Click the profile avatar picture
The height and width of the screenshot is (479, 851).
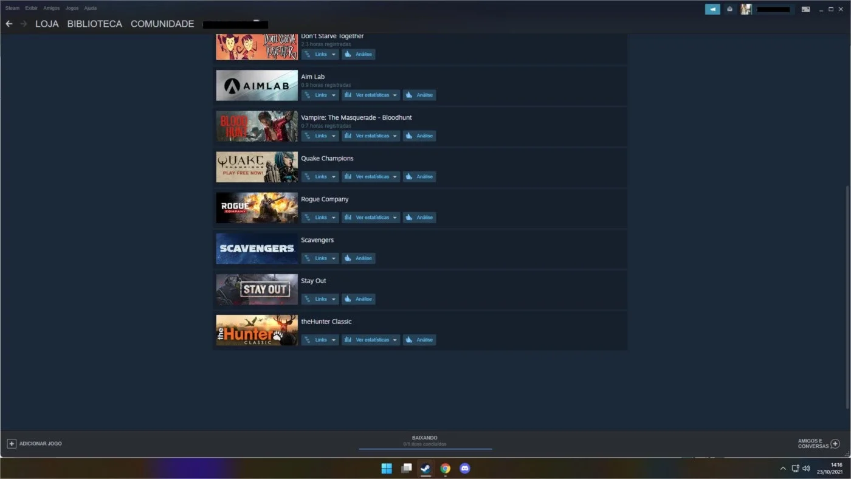click(746, 9)
